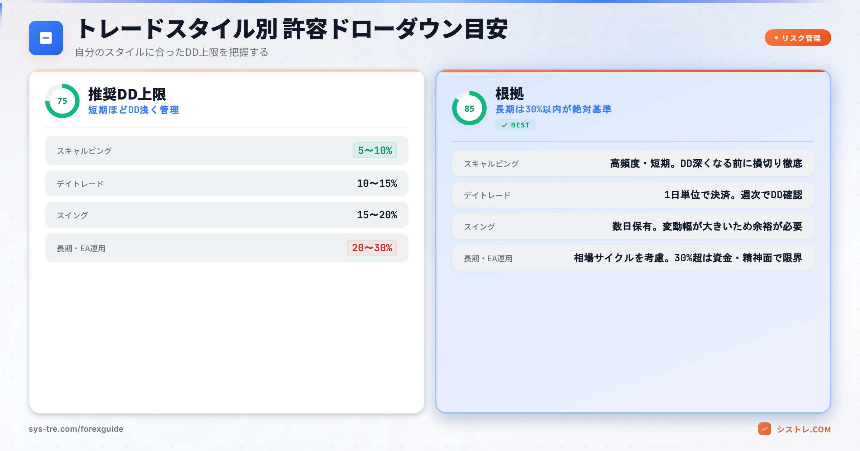
Task: Click スイング label in 根拠 card
Action: (479, 227)
